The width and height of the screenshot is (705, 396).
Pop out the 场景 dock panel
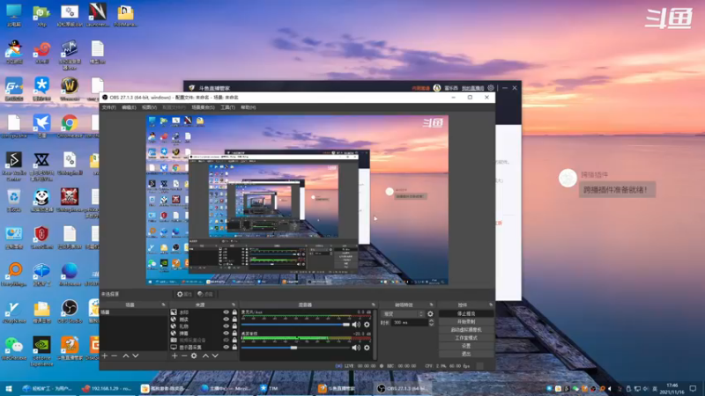pyautogui.click(x=163, y=304)
